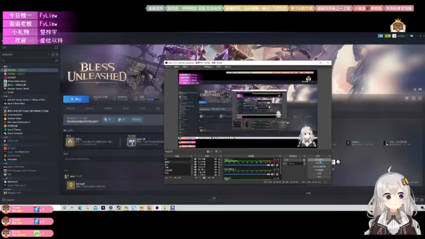Move the scene up using the Scenes up arrow
Viewport: 425px width, 239px height.
175,178
